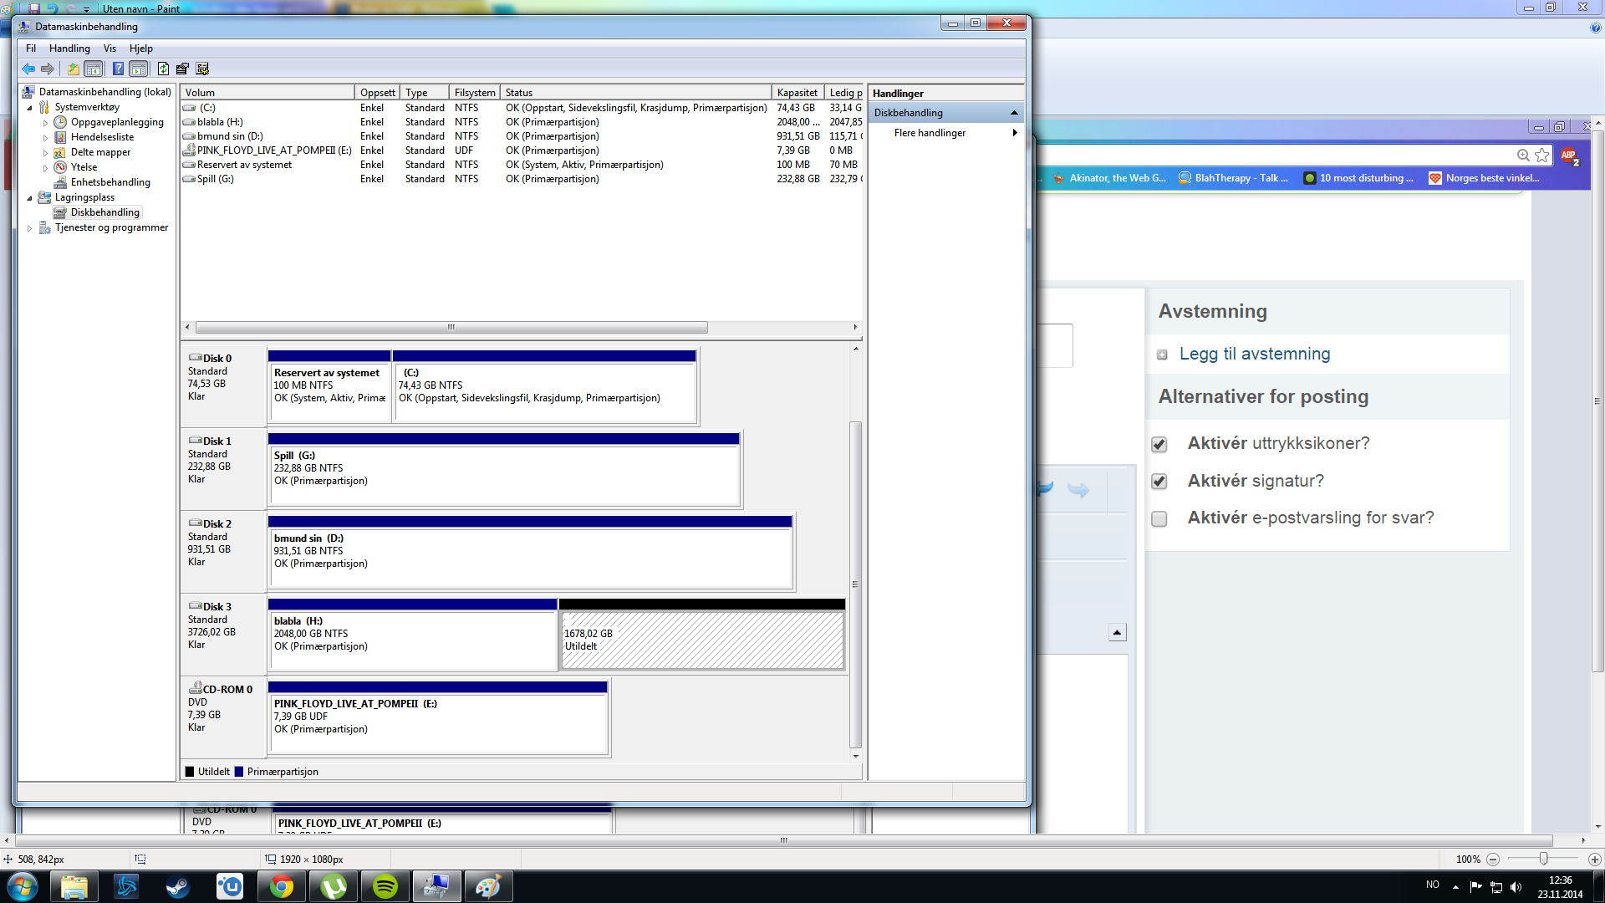
Task: Click the blue Back arrow in toolbar
Action: pyautogui.click(x=28, y=69)
